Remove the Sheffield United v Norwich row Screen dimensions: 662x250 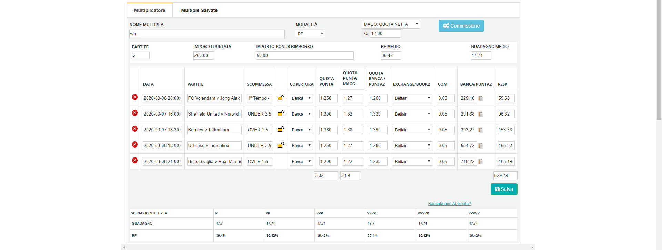click(x=135, y=113)
